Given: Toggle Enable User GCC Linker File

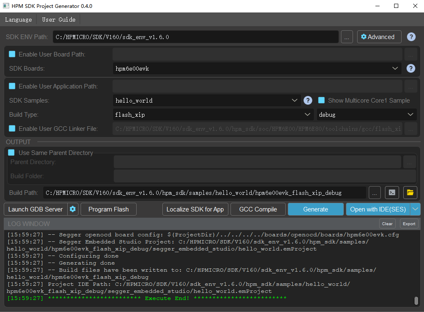Looking at the screenshot, I should 12,128.
